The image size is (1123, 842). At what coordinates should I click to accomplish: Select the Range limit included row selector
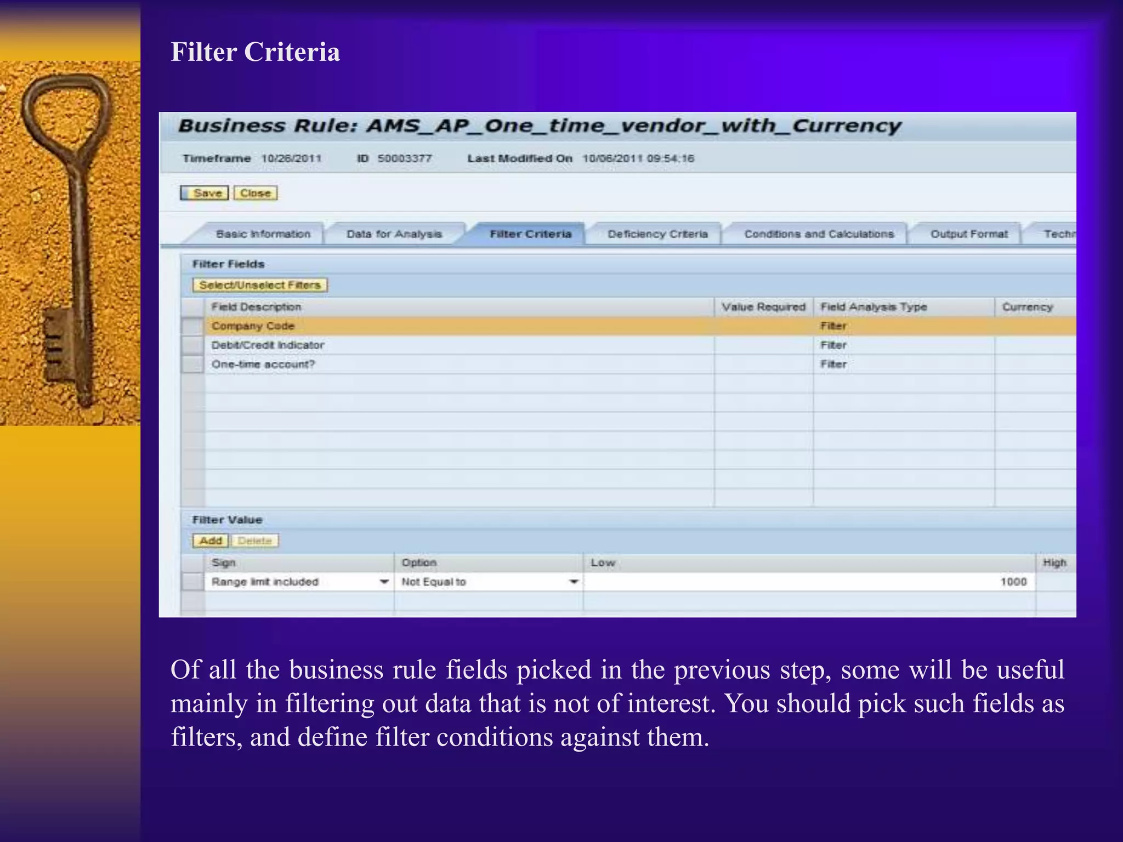click(192, 582)
